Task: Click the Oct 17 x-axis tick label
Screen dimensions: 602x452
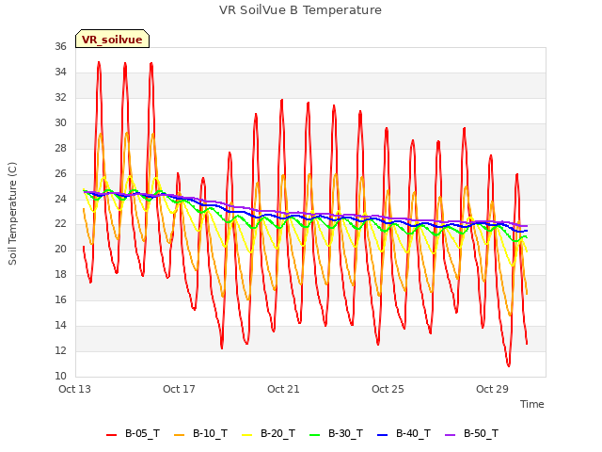Action: tap(179, 389)
